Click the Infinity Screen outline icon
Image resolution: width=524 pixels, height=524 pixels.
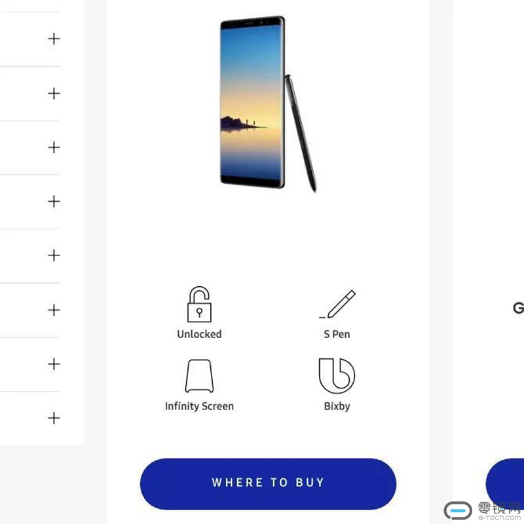tap(199, 376)
